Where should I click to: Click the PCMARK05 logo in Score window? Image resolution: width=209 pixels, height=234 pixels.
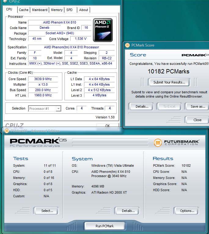tap(195, 55)
